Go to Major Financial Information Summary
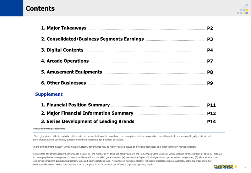The width and height of the screenshot is (251, 173). [x=87, y=113]
